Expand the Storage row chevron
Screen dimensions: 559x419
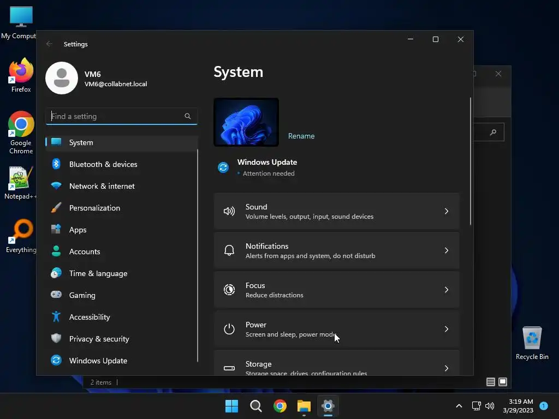(x=447, y=368)
